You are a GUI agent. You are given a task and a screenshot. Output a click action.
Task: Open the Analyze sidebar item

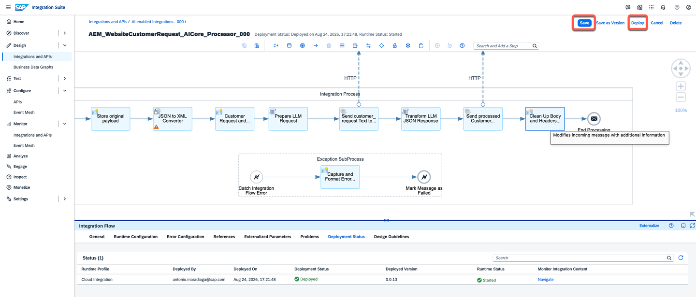click(x=20, y=156)
